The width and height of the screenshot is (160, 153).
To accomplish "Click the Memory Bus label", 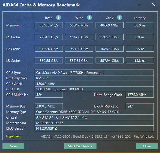I will 16,106.
